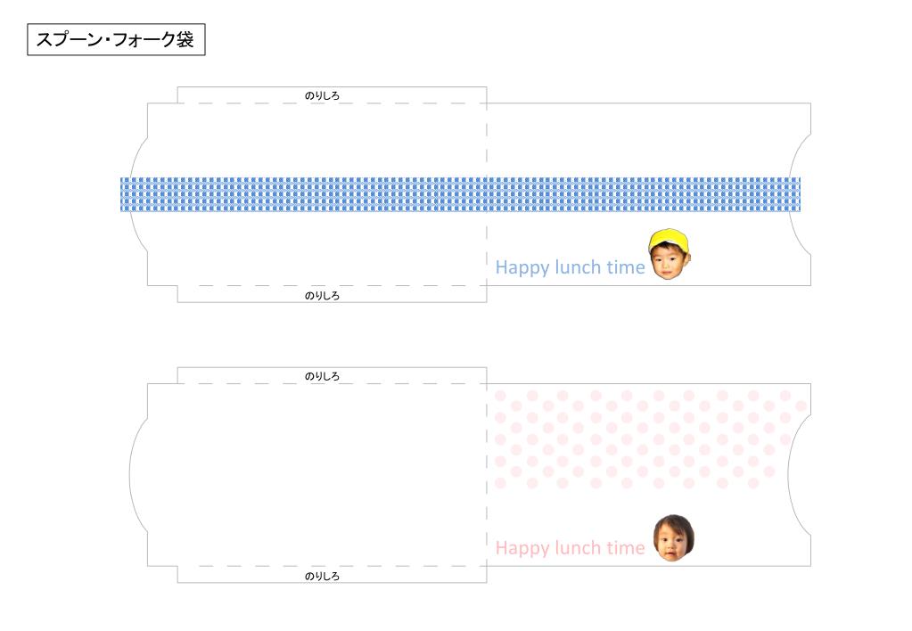Click bottom のりしろ label of pink template

(322, 576)
